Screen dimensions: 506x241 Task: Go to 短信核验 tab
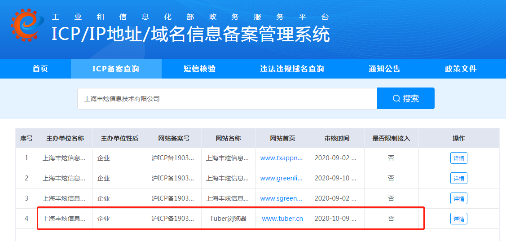point(199,69)
